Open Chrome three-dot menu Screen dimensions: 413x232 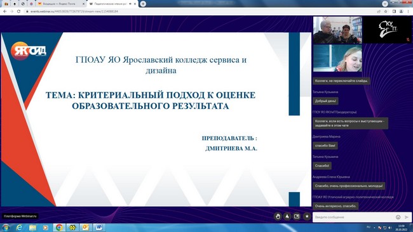[409, 11]
